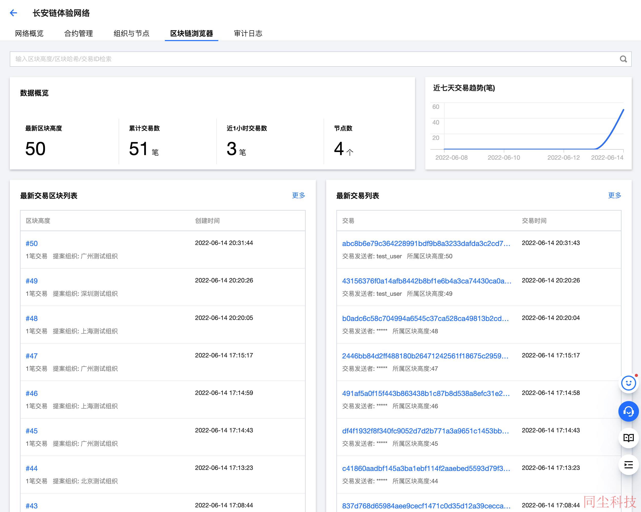
Task: Open transaction df4f1932f8f340fc9052...
Action: click(426, 431)
